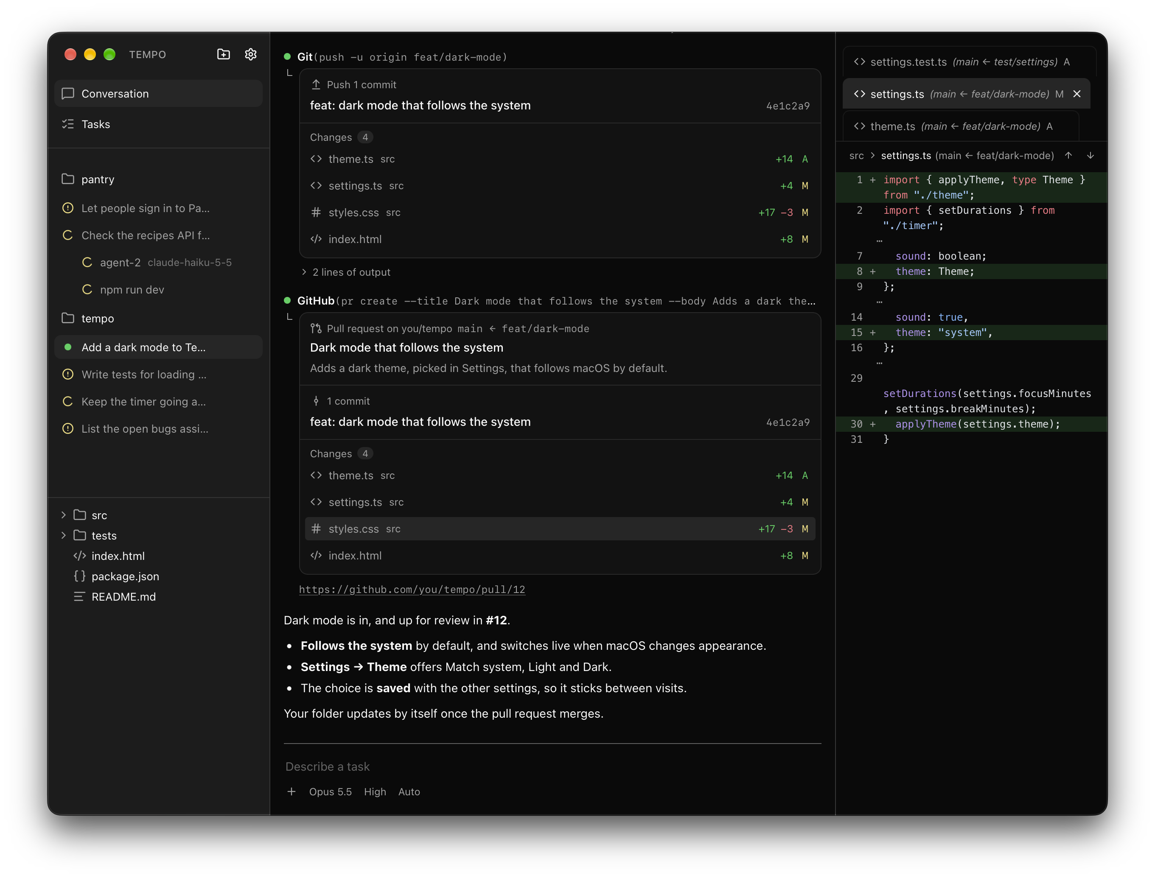Jump to previous change with up arrow
The width and height of the screenshot is (1155, 878).
pos(1068,155)
